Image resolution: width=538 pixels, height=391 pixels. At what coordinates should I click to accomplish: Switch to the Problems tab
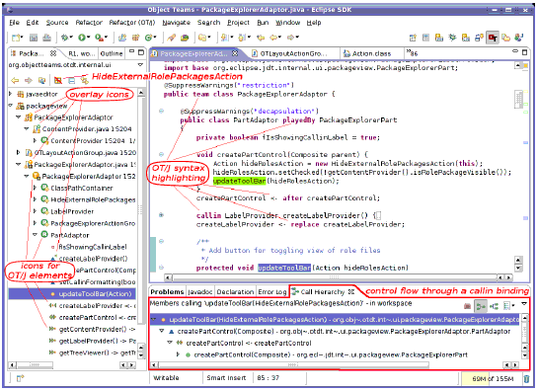(x=167, y=292)
